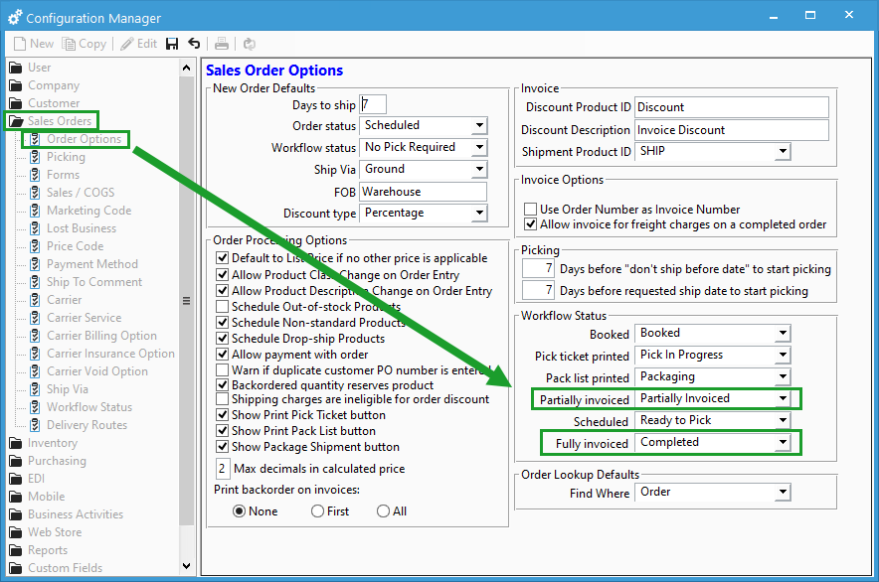Open the Order status dropdown

click(479, 125)
